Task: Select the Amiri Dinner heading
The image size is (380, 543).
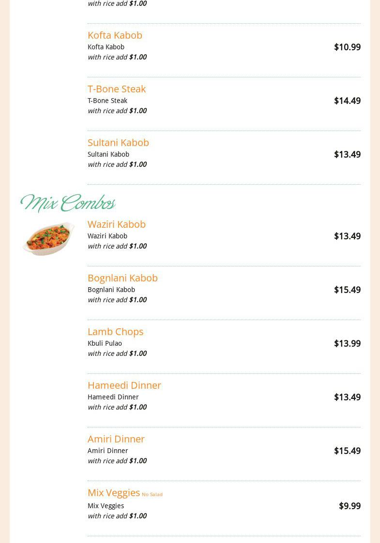Action: tap(116, 439)
